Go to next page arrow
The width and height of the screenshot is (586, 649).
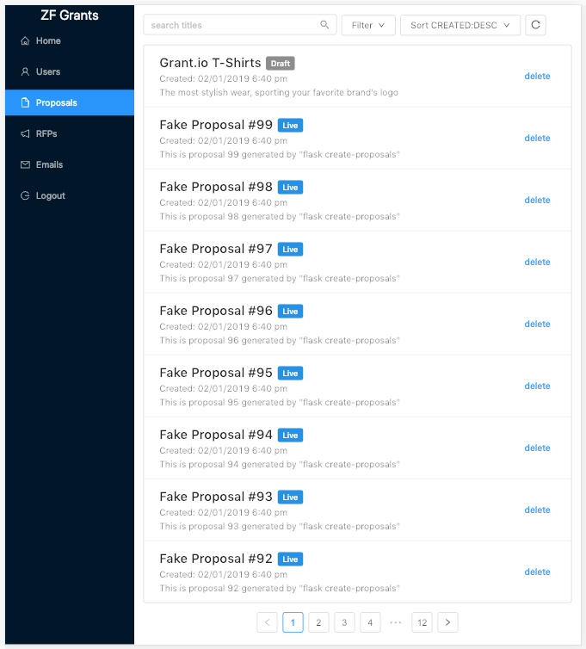(447, 622)
